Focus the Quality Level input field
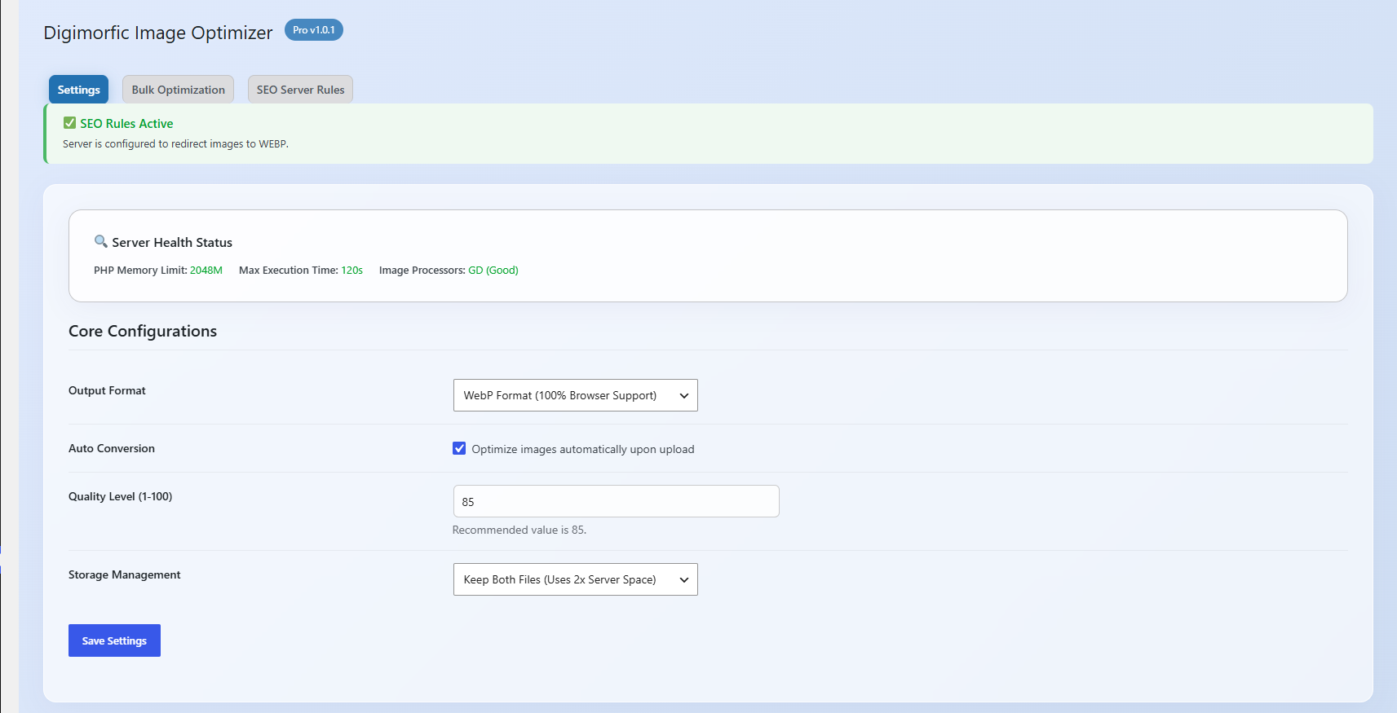Screen dimensions: 1397x713 point(616,501)
